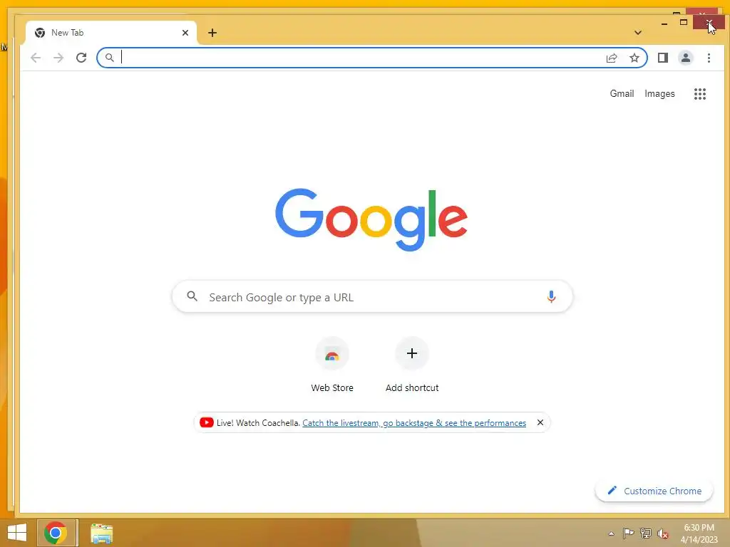The image size is (730, 547).
Task: Bookmark this tab with the star icon
Action: pyautogui.click(x=634, y=58)
